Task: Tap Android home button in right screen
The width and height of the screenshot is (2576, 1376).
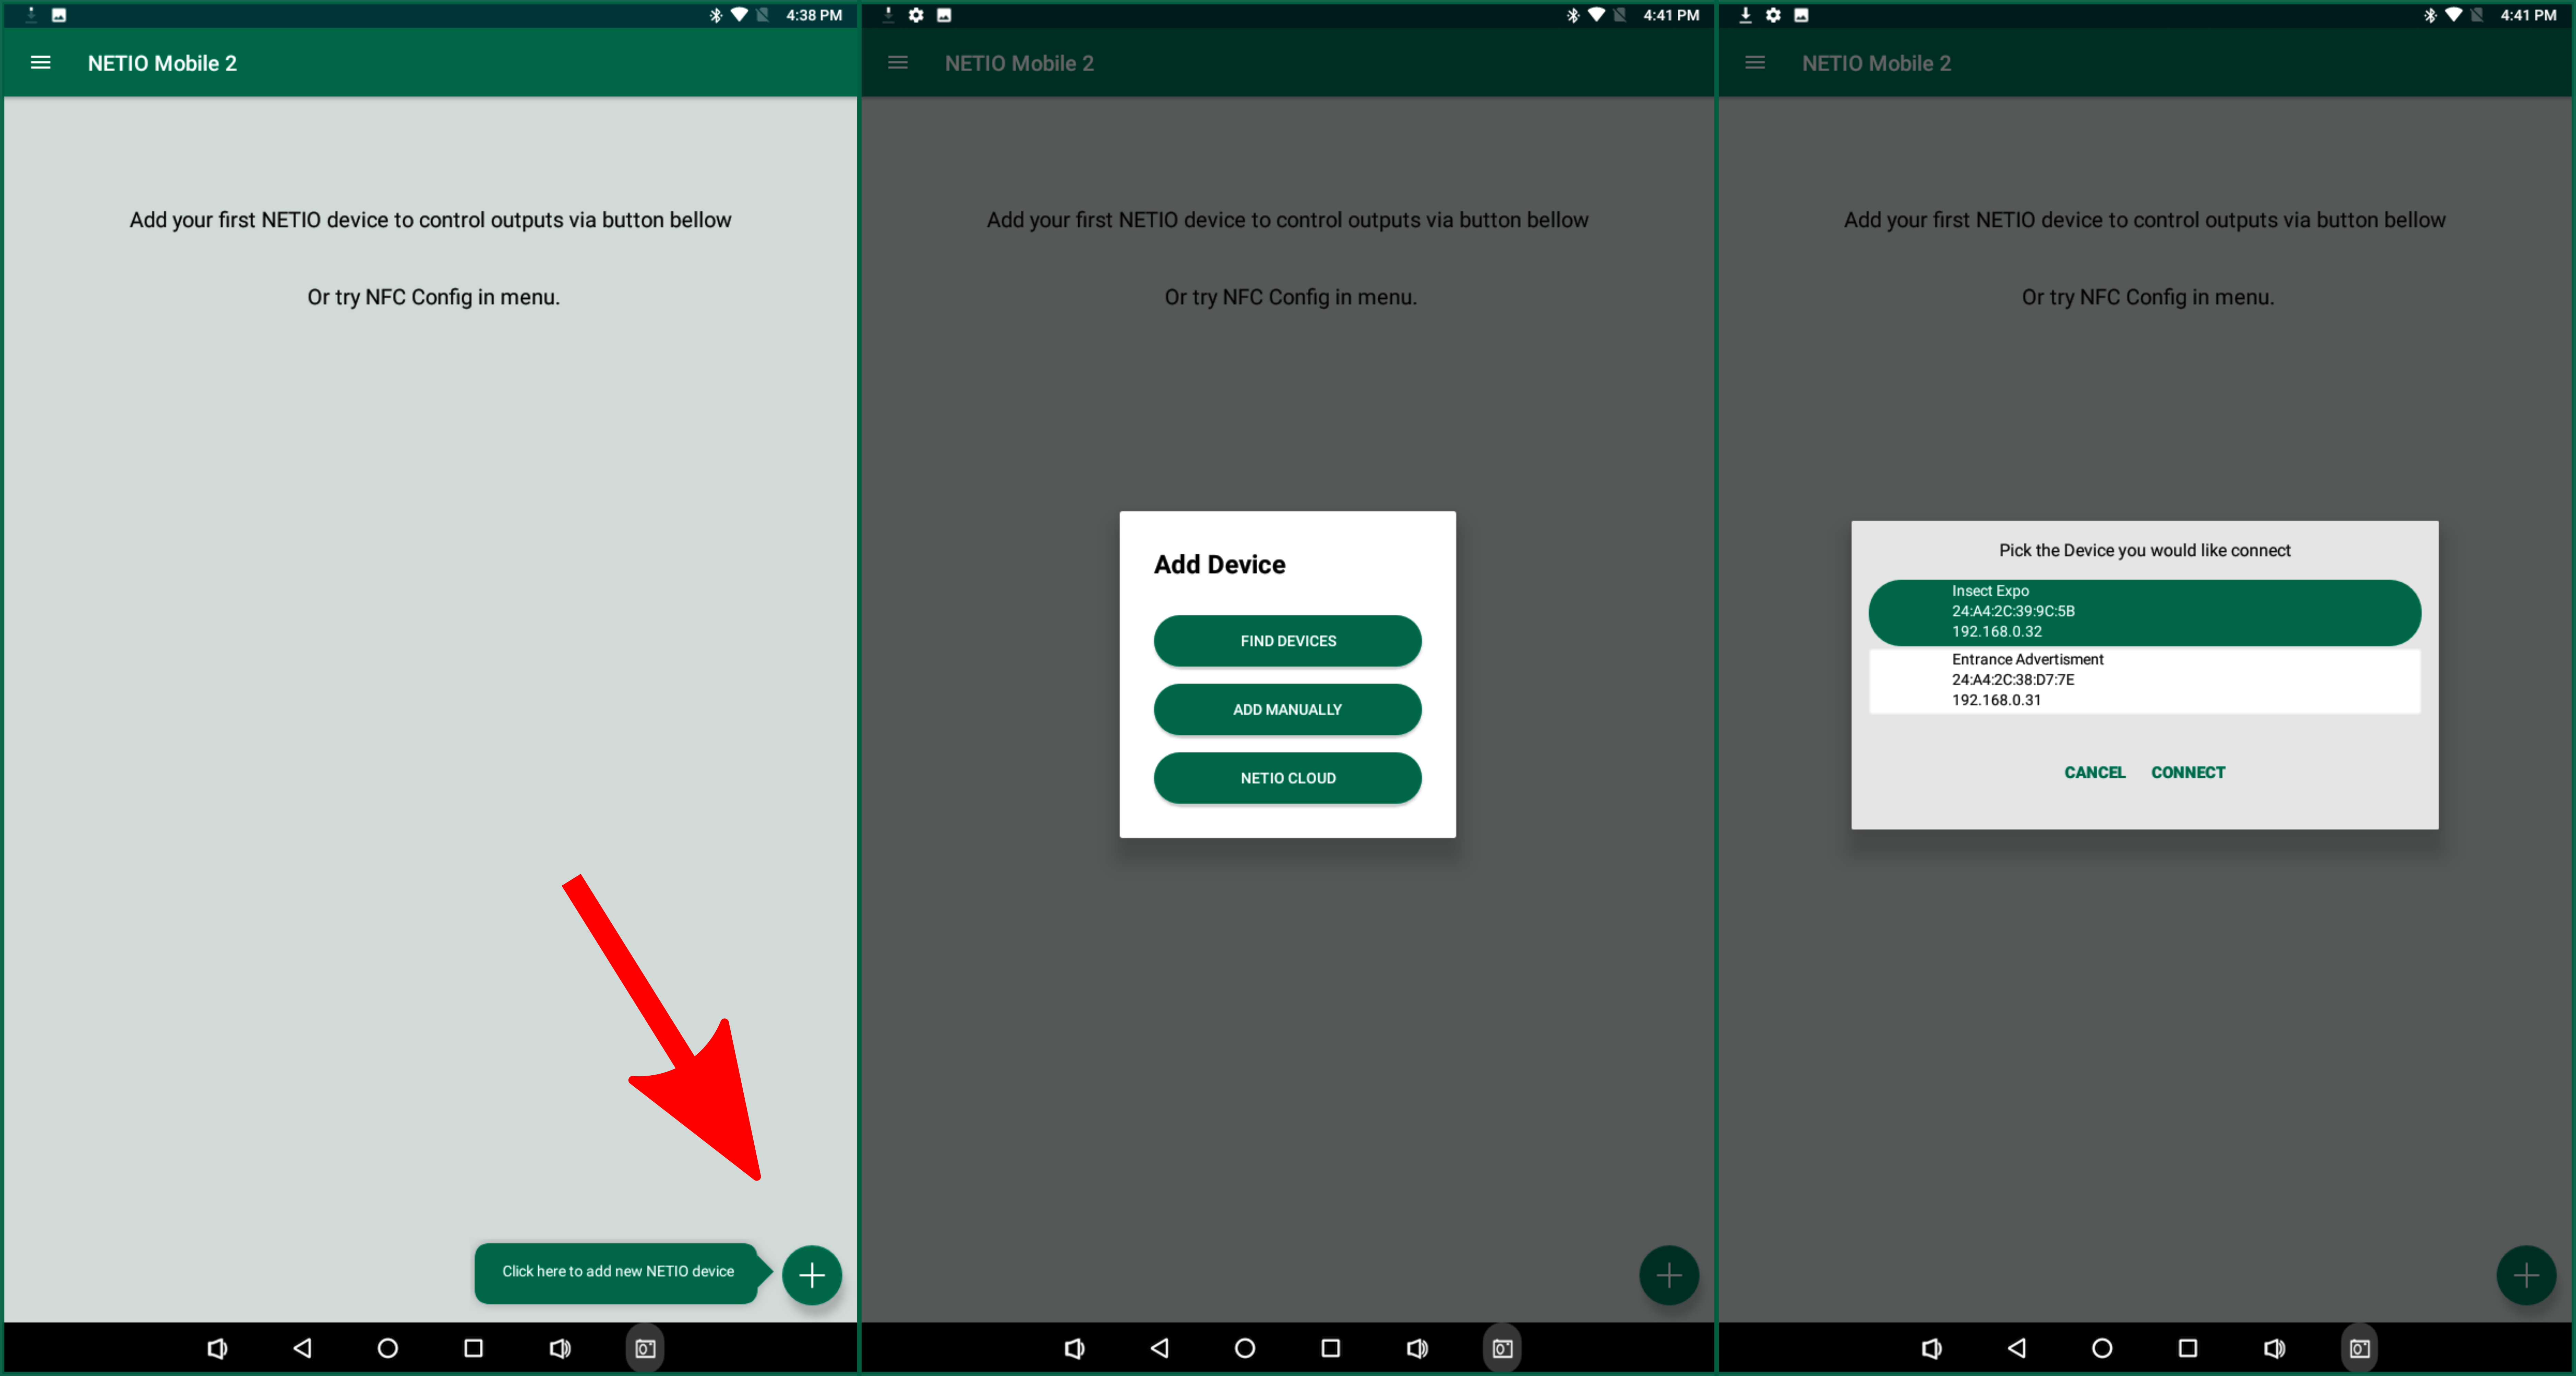Action: point(2102,1349)
